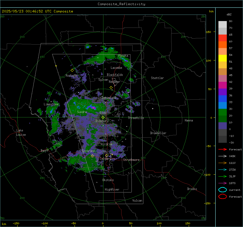Select the purple 36-39 dBZ color swatch
The width and height of the screenshot is (243, 227).
click(x=222, y=92)
